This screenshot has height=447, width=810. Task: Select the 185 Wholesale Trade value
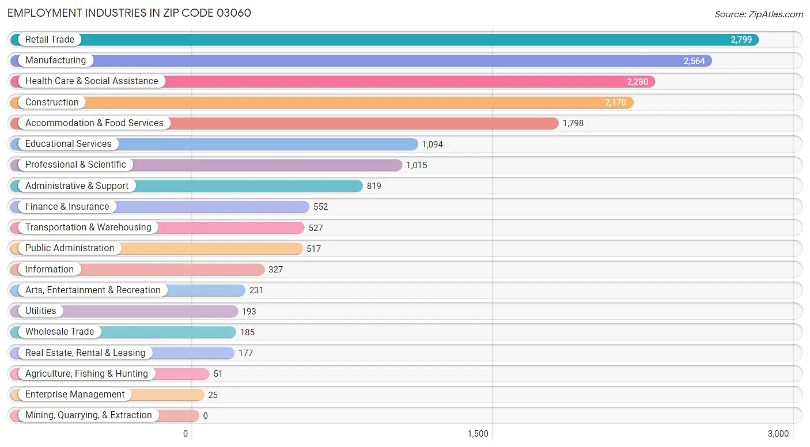[247, 332]
